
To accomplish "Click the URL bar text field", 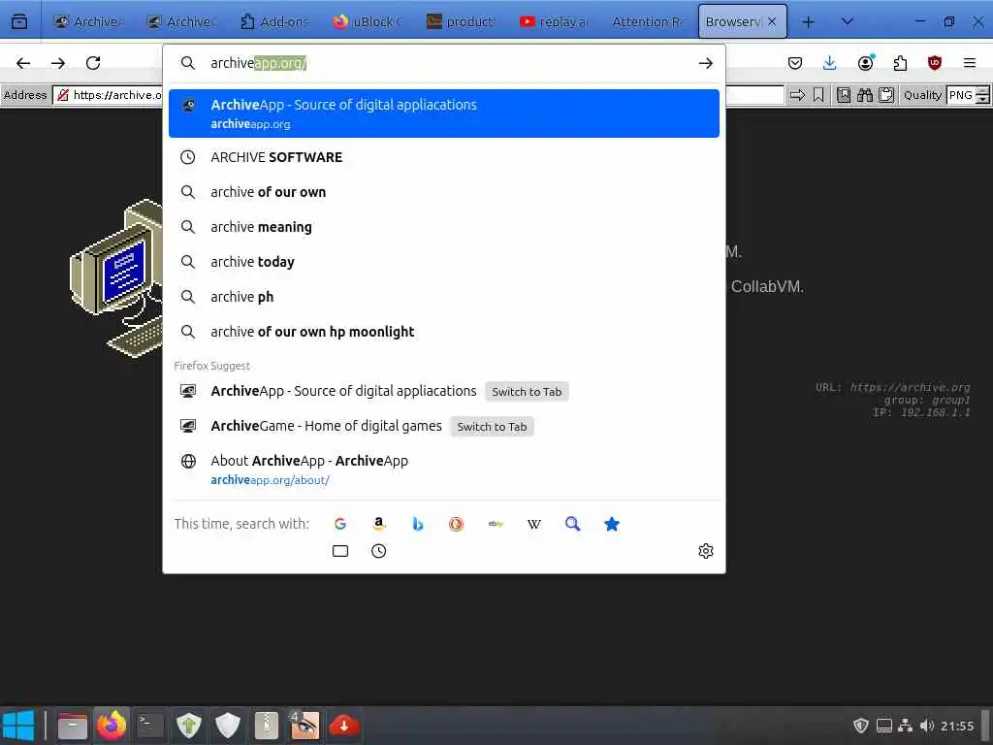I will click(443, 63).
